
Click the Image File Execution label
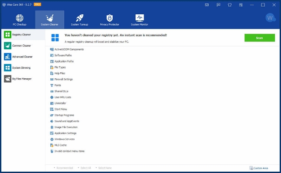[x=66, y=127]
